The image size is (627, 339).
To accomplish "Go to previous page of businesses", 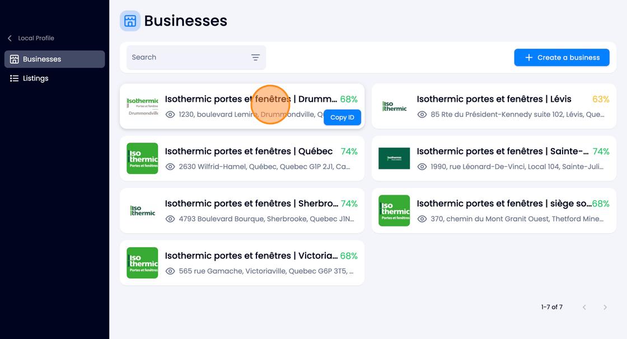I will (584, 307).
